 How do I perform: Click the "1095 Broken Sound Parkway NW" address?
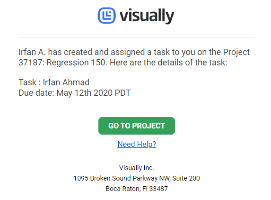coord(122,178)
